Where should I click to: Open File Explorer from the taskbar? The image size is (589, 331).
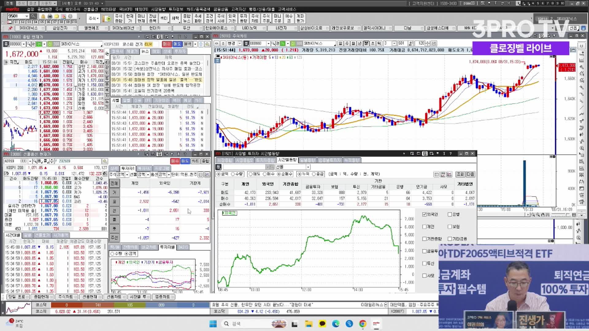pos(309,324)
